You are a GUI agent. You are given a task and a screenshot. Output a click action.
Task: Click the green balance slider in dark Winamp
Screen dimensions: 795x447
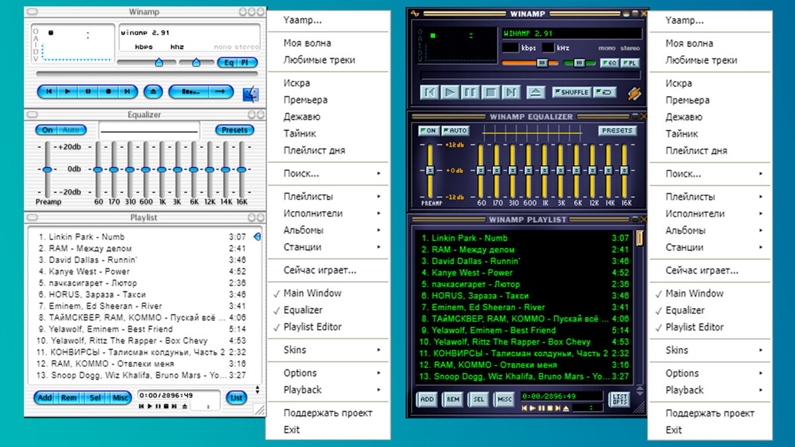pyautogui.click(x=580, y=63)
